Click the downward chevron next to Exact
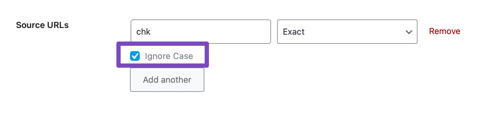The height and width of the screenshot is (118, 490). tap(409, 32)
